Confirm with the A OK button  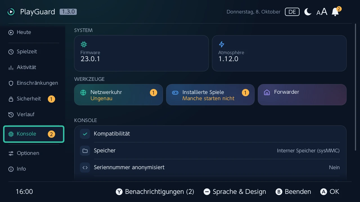[x=330, y=192]
